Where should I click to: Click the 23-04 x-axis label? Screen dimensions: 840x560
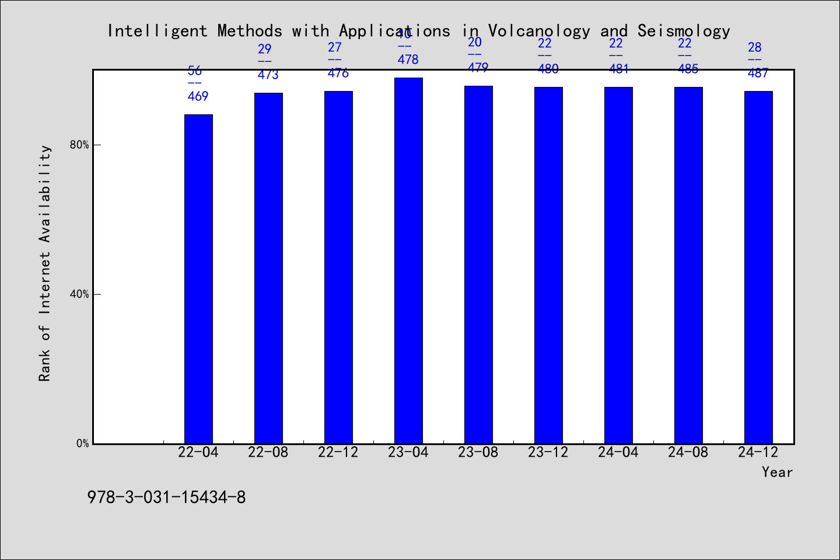point(408,452)
